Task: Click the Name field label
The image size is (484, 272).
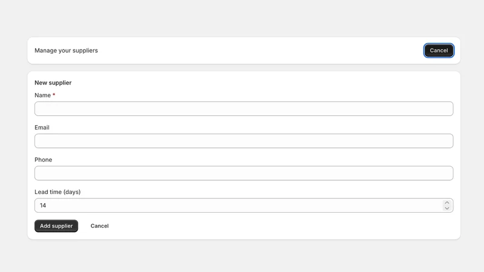Action: pos(42,96)
